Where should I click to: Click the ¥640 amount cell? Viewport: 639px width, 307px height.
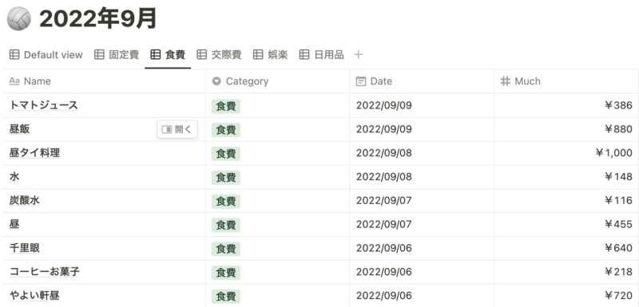(566, 248)
